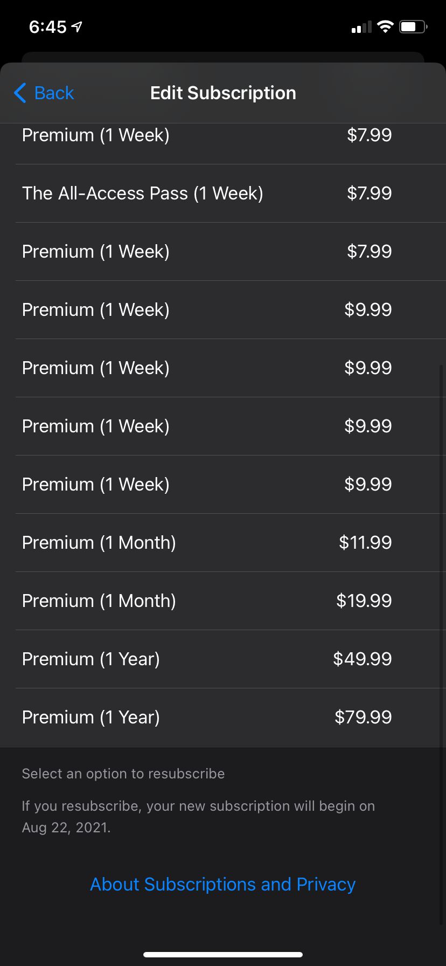The image size is (446, 966).
Task: Tap the Aug 22, 2021 resubscribe note
Action: (198, 816)
